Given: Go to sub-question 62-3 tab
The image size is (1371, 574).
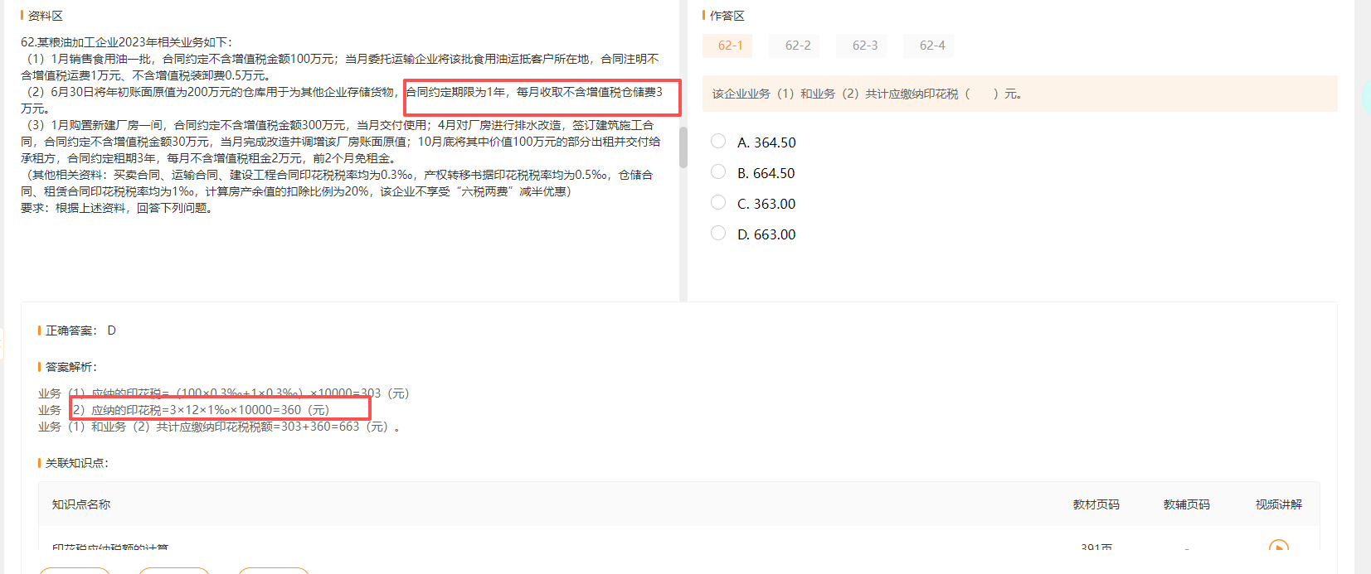Looking at the screenshot, I should [864, 46].
